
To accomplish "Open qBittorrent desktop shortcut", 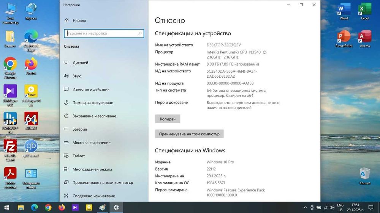I will pos(31,149).
